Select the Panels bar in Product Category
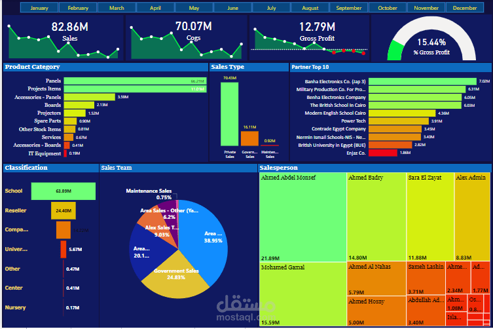493x329 pixels. (135, 81)
